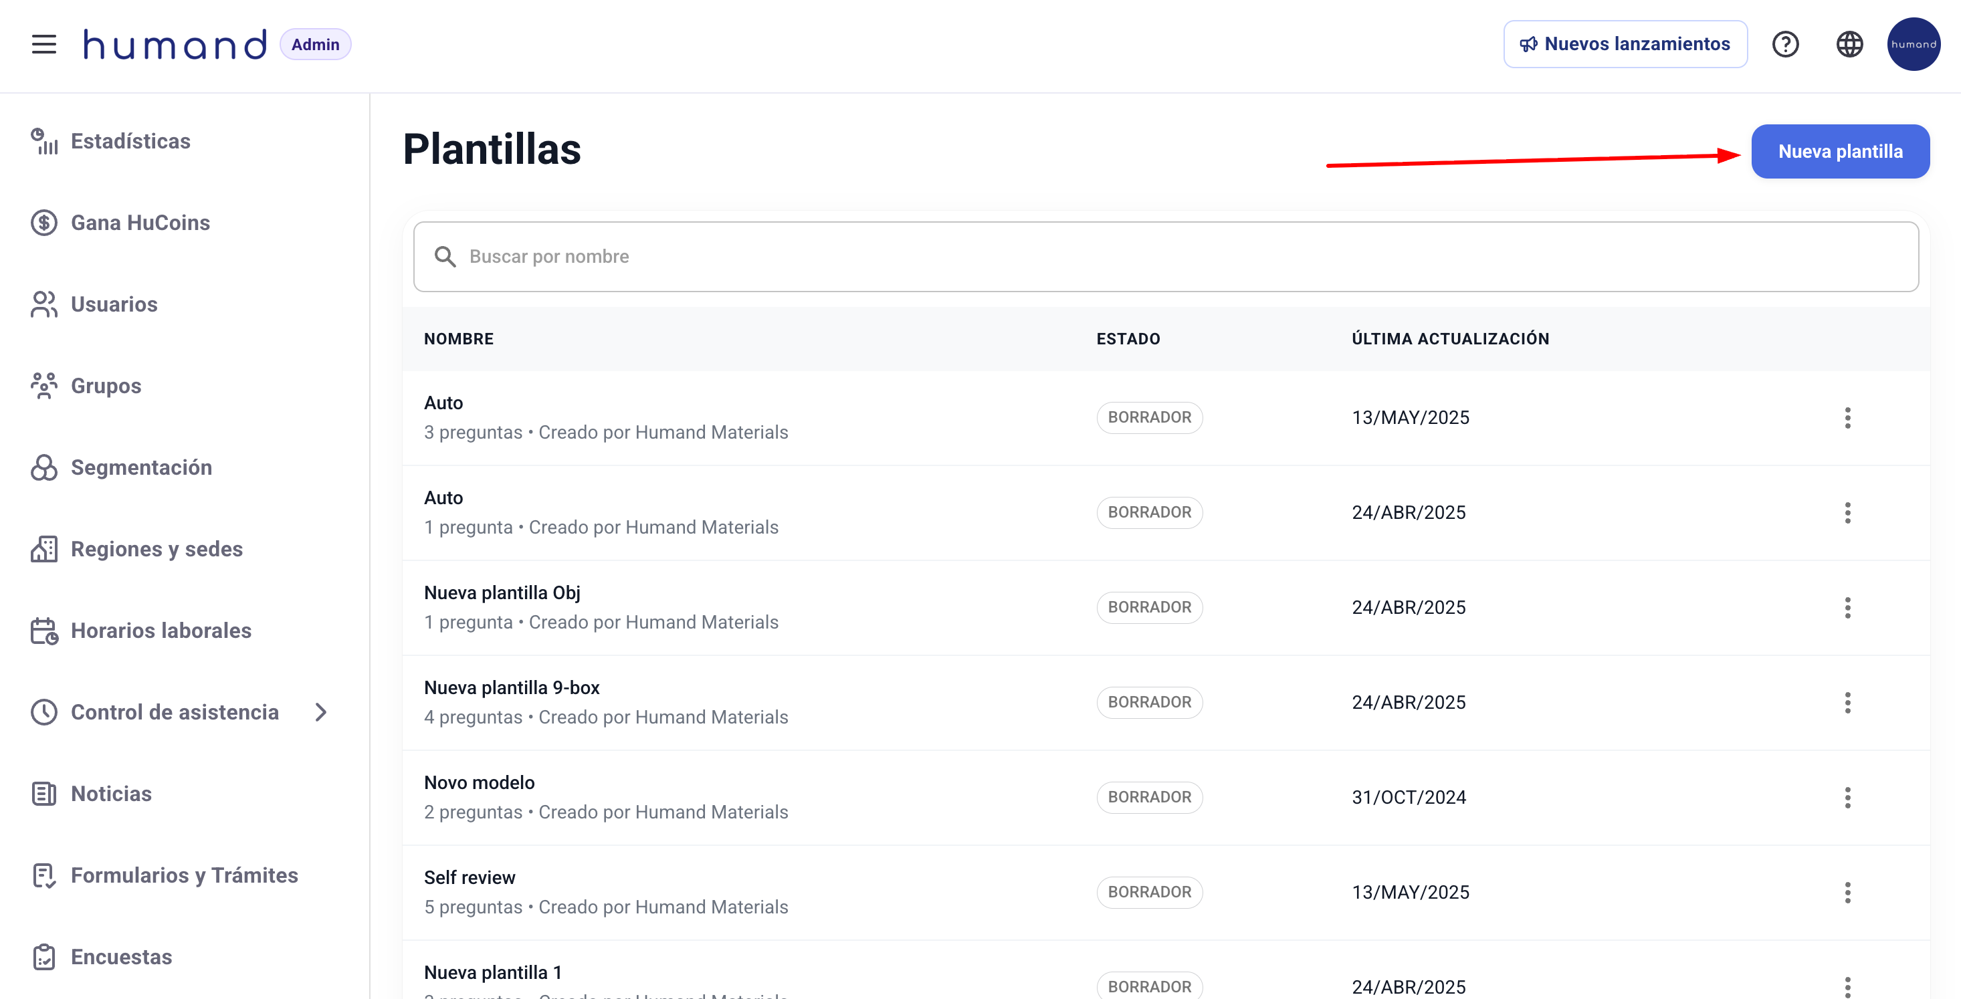Click the Nuevos lanzamientos button
1961x999 pixels.
click(x=1625, y=44)
